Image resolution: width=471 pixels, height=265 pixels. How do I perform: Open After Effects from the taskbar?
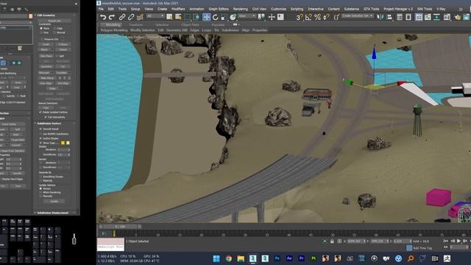(x=289, y=258)
